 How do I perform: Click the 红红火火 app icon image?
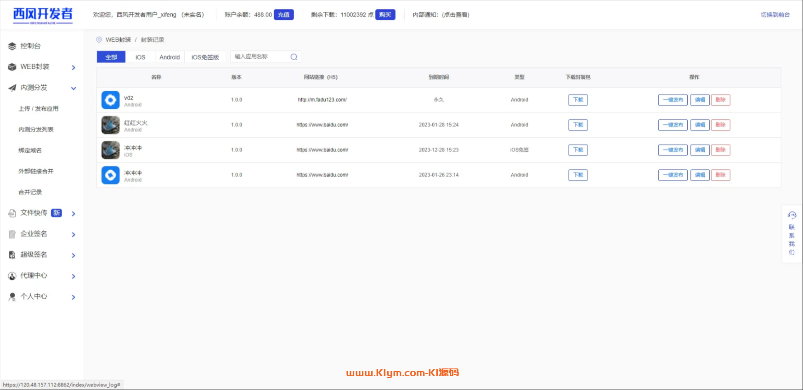110,125
